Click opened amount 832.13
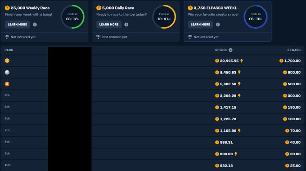 tap(226, 166)
